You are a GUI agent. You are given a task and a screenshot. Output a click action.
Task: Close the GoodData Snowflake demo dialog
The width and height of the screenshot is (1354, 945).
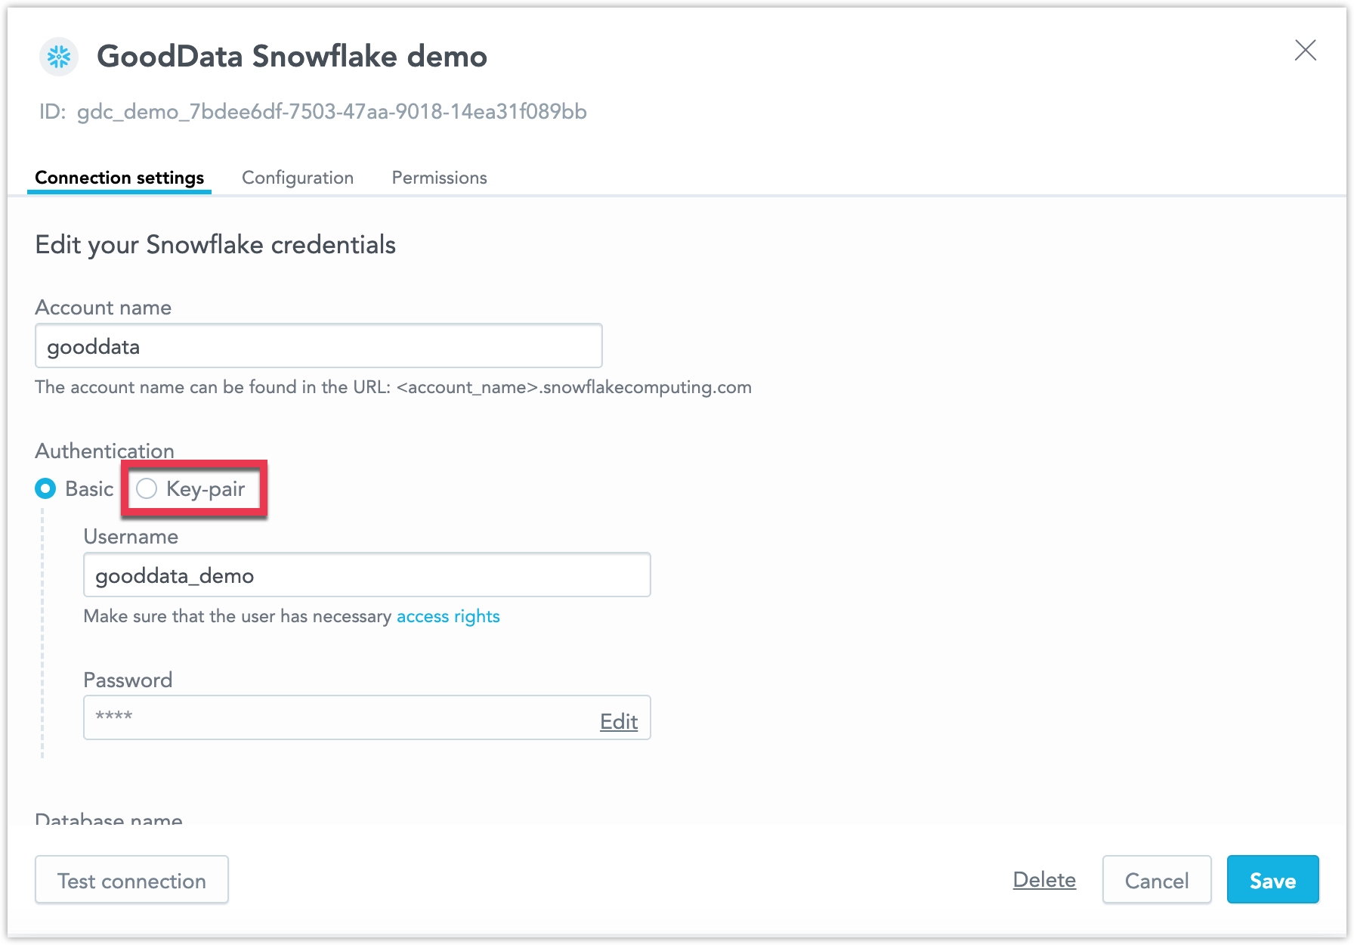1306,51
